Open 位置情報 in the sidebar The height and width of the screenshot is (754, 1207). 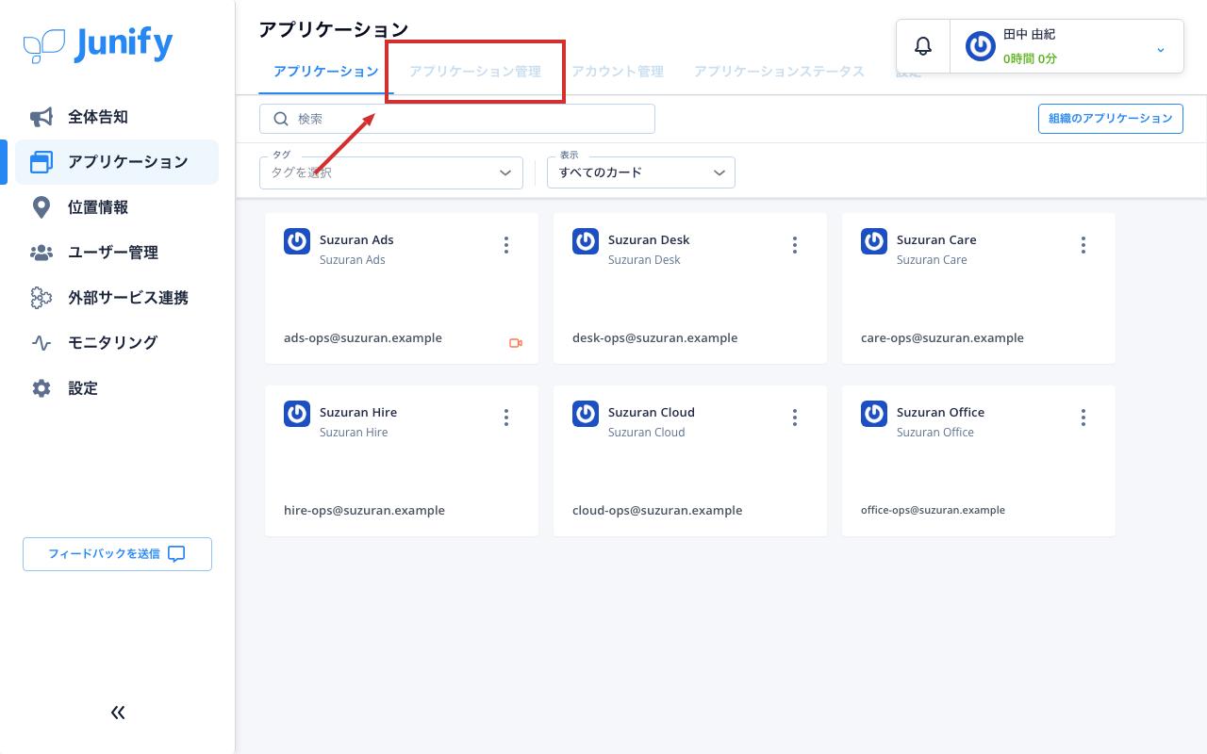pos(117,207)
